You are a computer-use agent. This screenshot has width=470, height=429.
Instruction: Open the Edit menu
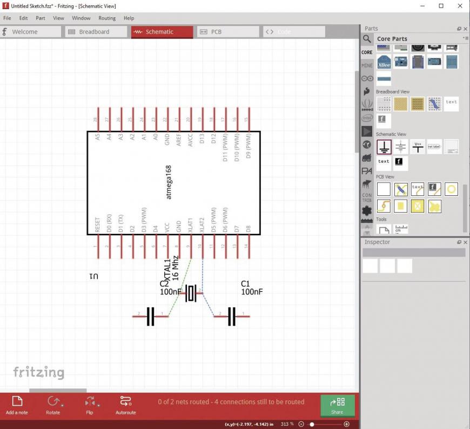pyautogui.click(x=23, y=18)
